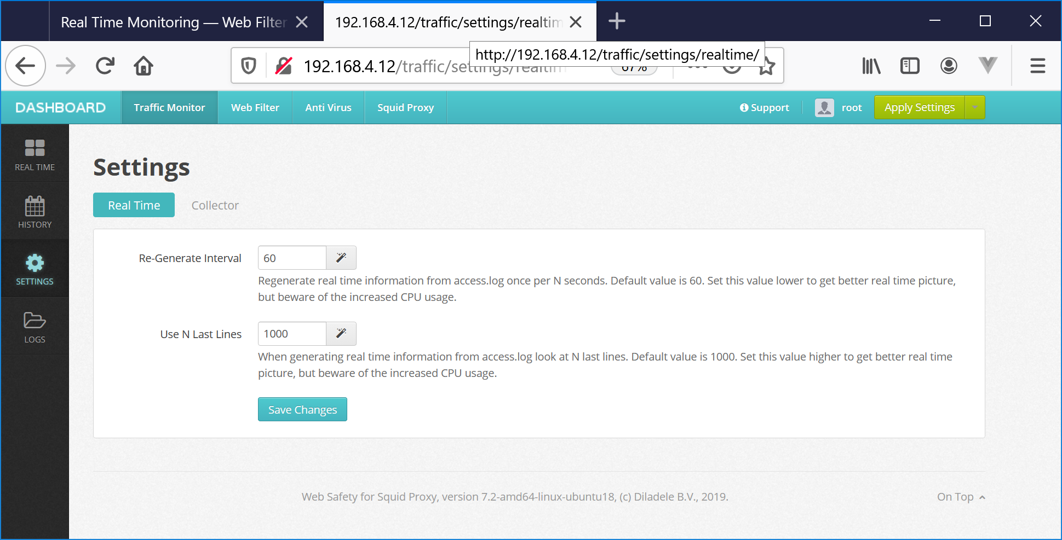The width and height of the screenshot is (1062, 540).
Task: Click Settings page heading
Action: [141, 167]
